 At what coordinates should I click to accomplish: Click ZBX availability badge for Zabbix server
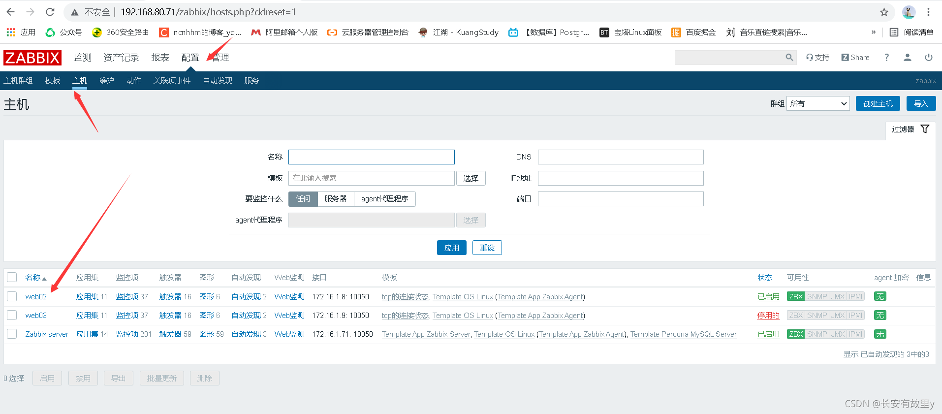click(796, 334)
